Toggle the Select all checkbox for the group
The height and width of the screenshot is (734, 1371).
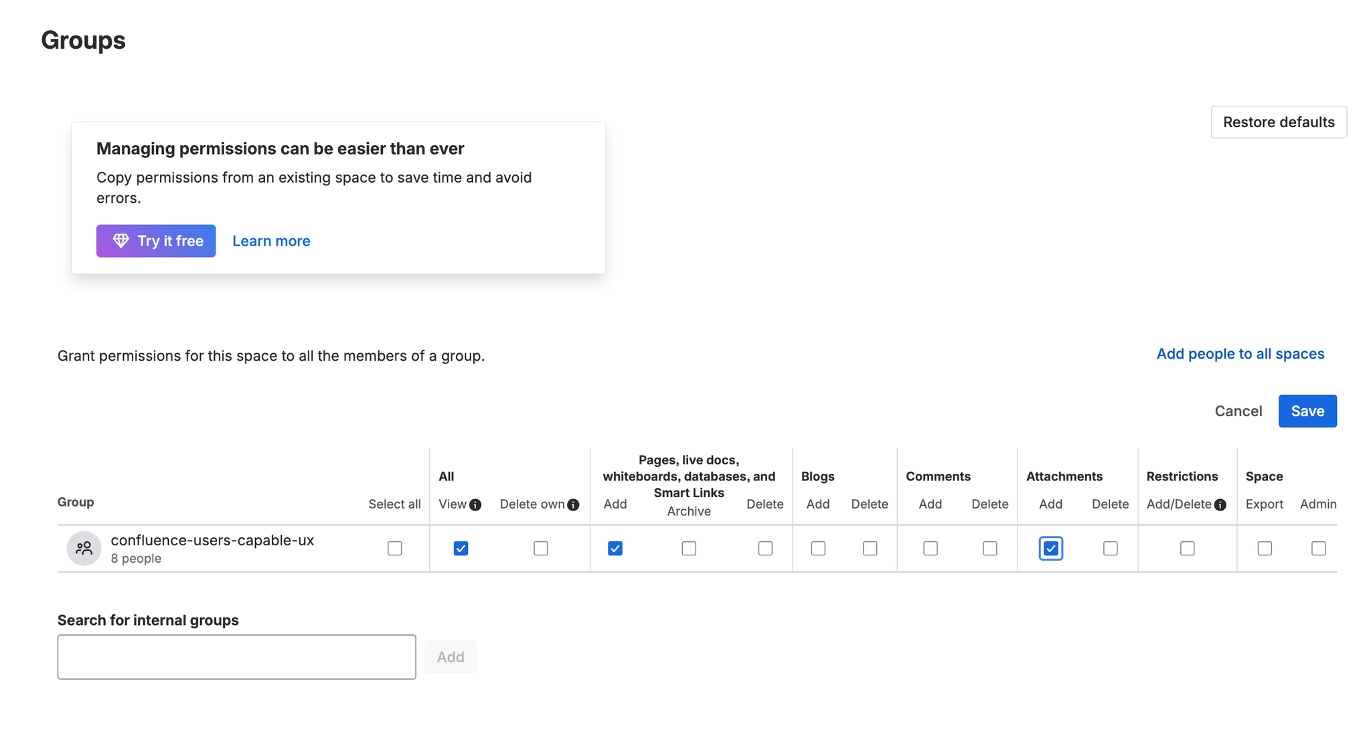pos(395,549)
